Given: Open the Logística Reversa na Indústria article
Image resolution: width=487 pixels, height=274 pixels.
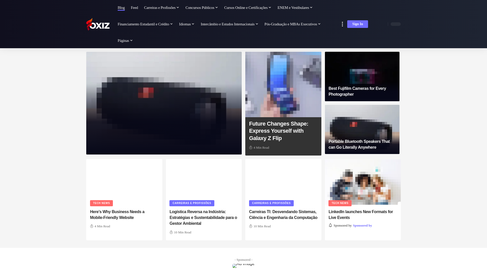Looking at the screenshot, I should click(x=203, y=218).
